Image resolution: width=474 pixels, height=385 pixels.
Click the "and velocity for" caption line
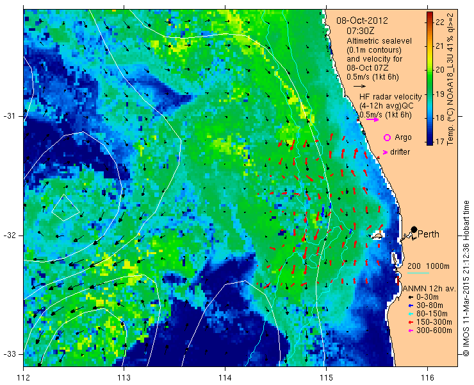(375, 59)
